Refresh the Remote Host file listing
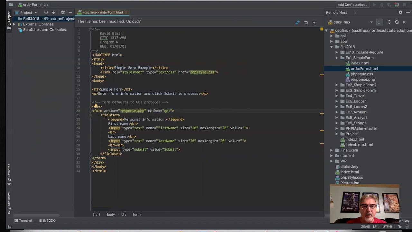This screenshot has height=232, width=412. (397, 22)
